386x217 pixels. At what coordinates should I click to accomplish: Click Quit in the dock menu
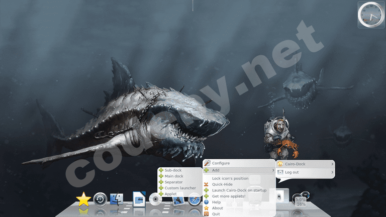(x=216, y=214)
